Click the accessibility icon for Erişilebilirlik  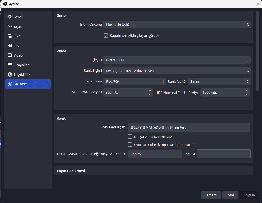click(10, 75)
